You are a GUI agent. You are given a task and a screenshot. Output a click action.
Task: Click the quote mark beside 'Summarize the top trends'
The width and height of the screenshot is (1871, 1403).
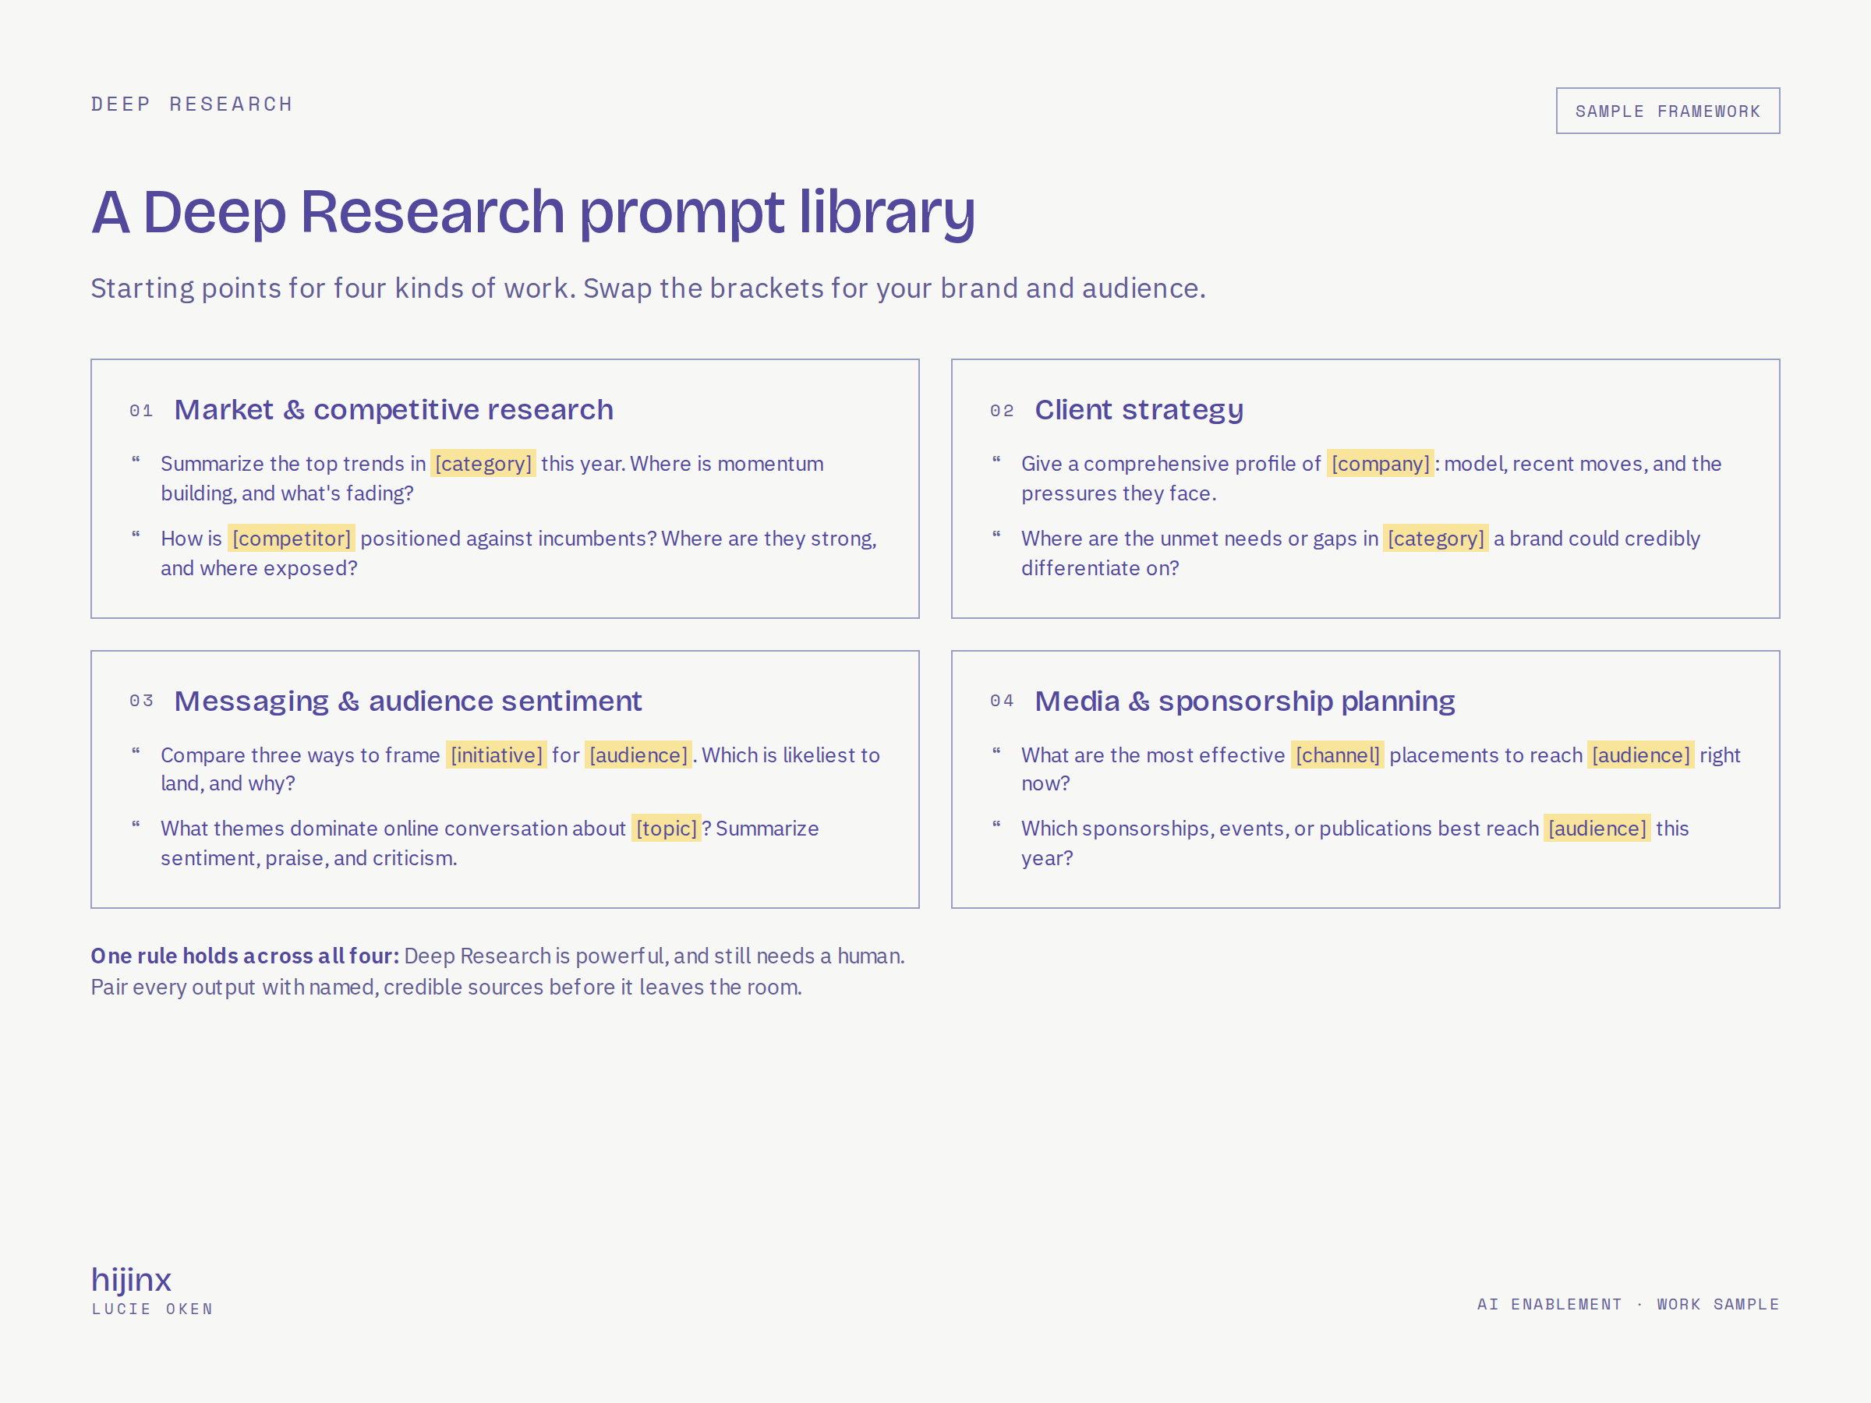pos(136,460)
